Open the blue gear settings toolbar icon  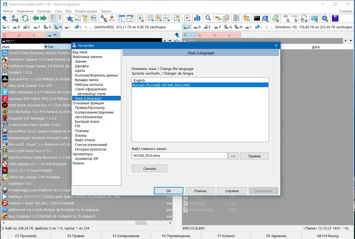point(325,18)
